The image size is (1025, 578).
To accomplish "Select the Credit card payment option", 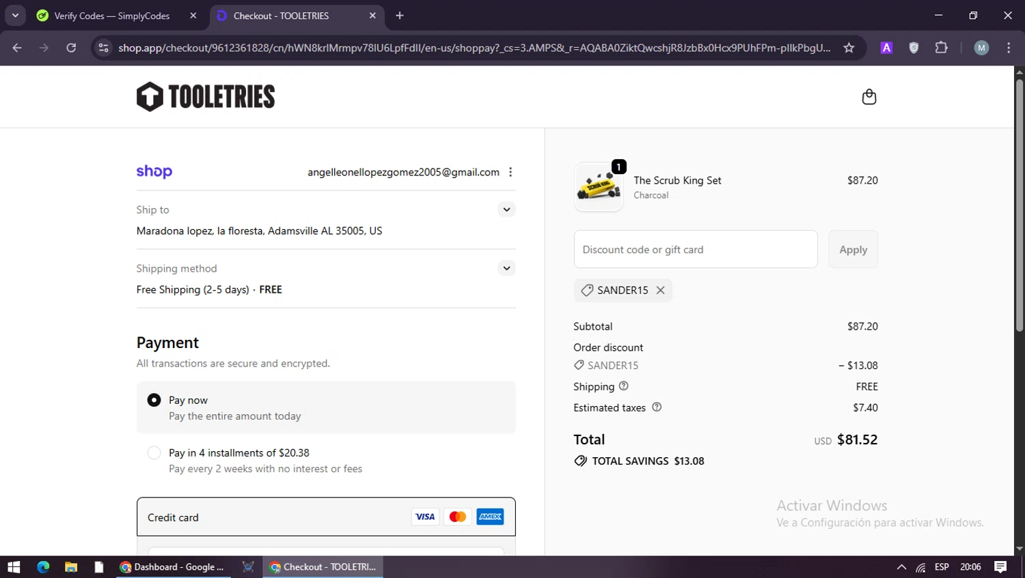I will pos(326,517).
